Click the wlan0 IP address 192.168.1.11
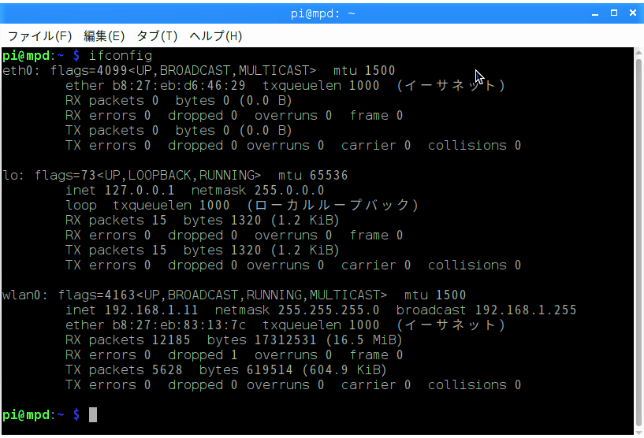The height and width of the screenshot is (438, 644). pos(151,310)
